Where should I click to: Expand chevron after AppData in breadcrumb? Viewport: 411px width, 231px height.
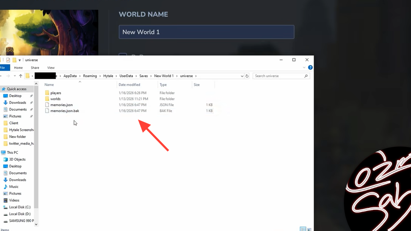[80, 76]
